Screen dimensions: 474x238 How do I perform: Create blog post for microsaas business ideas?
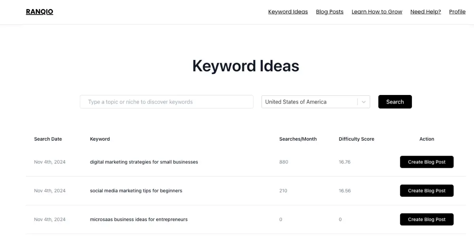(427, 219)
